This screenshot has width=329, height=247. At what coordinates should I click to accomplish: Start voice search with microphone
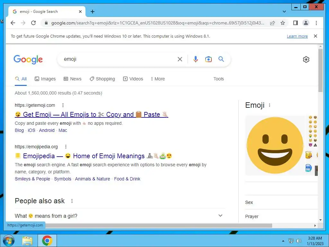pyautogui.click(x=196, y=59)
